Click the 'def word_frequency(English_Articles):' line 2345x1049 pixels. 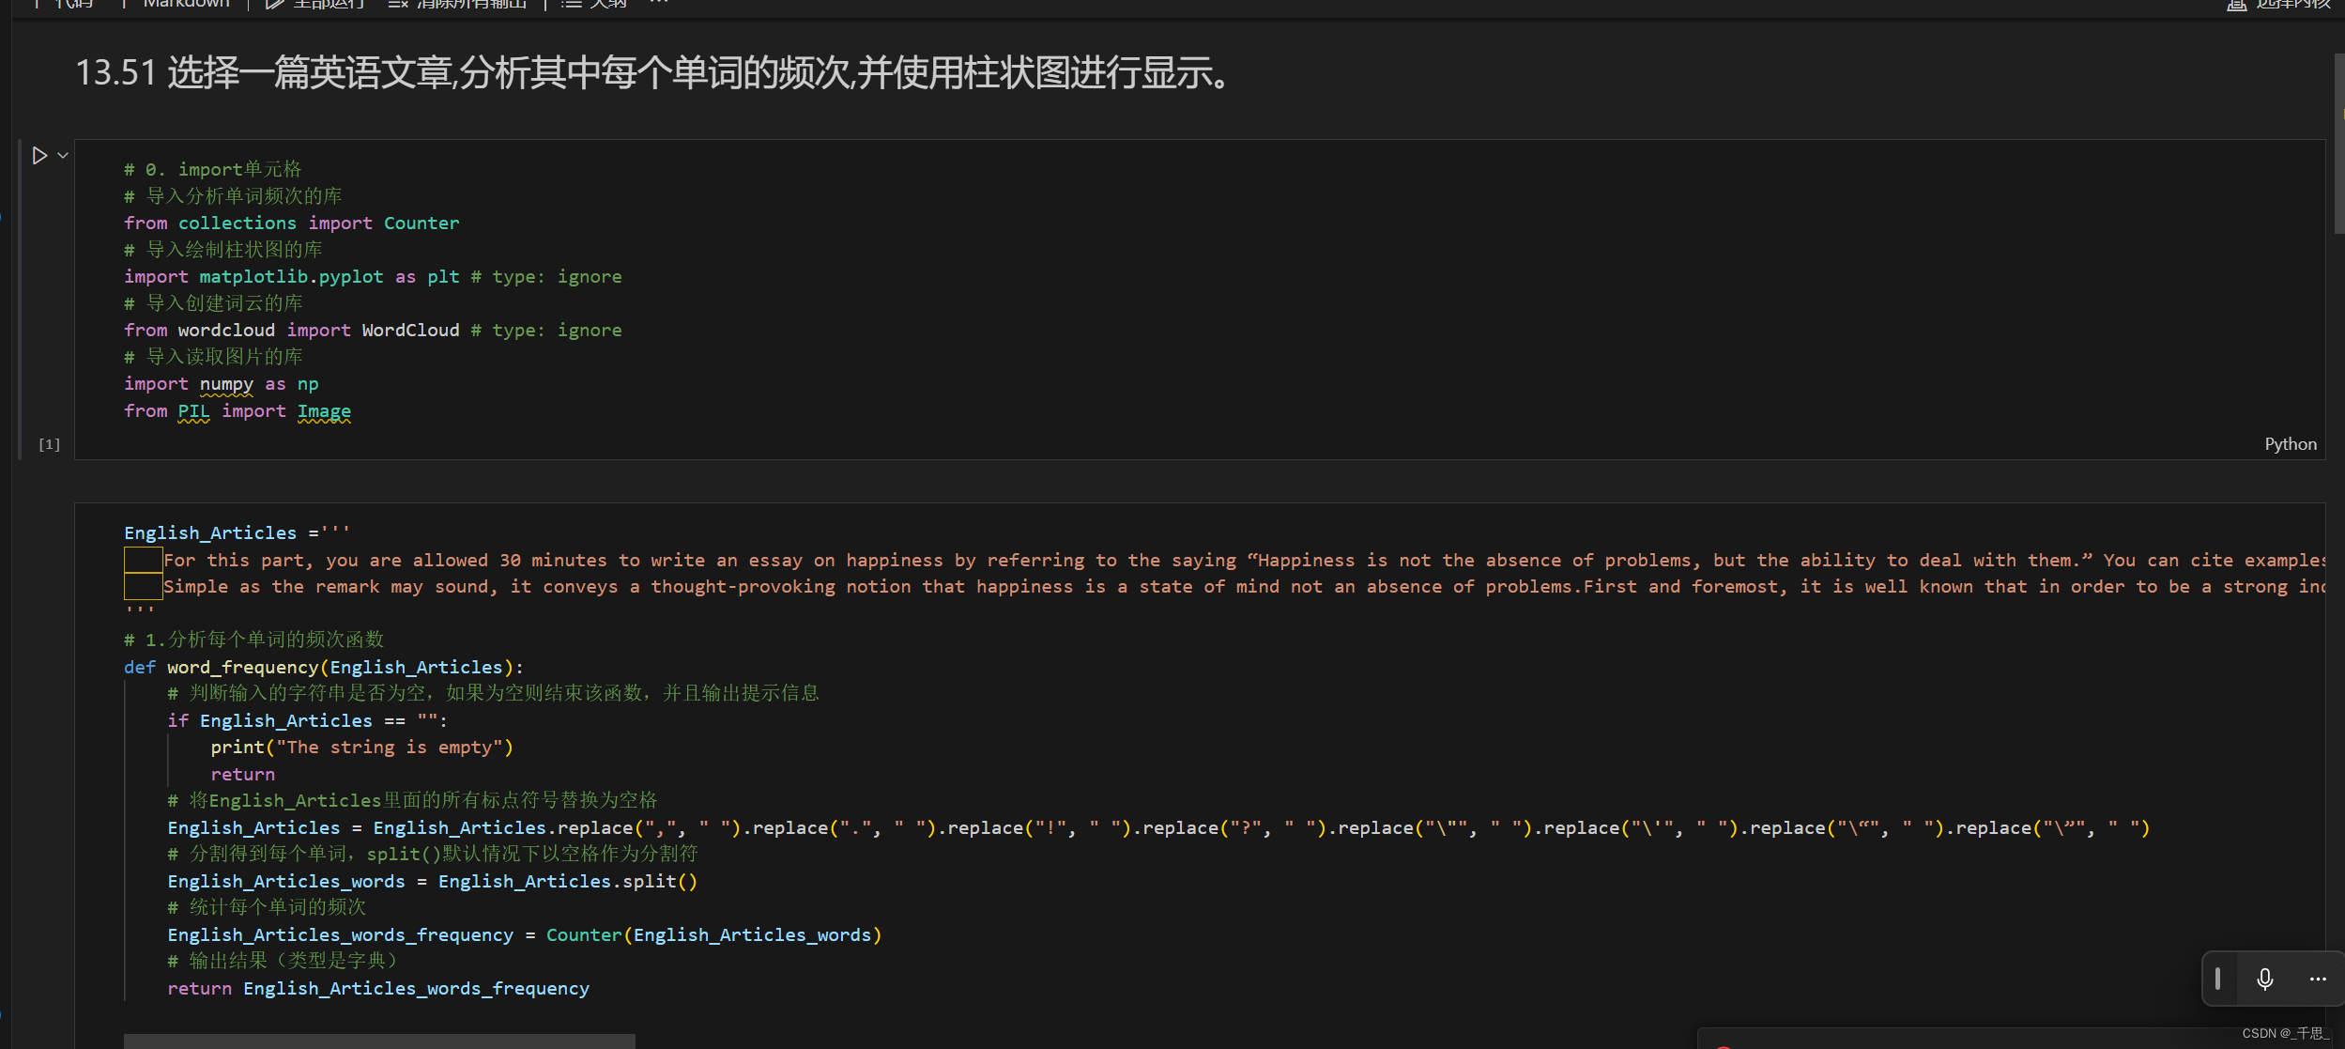click(x=324, y=668)
